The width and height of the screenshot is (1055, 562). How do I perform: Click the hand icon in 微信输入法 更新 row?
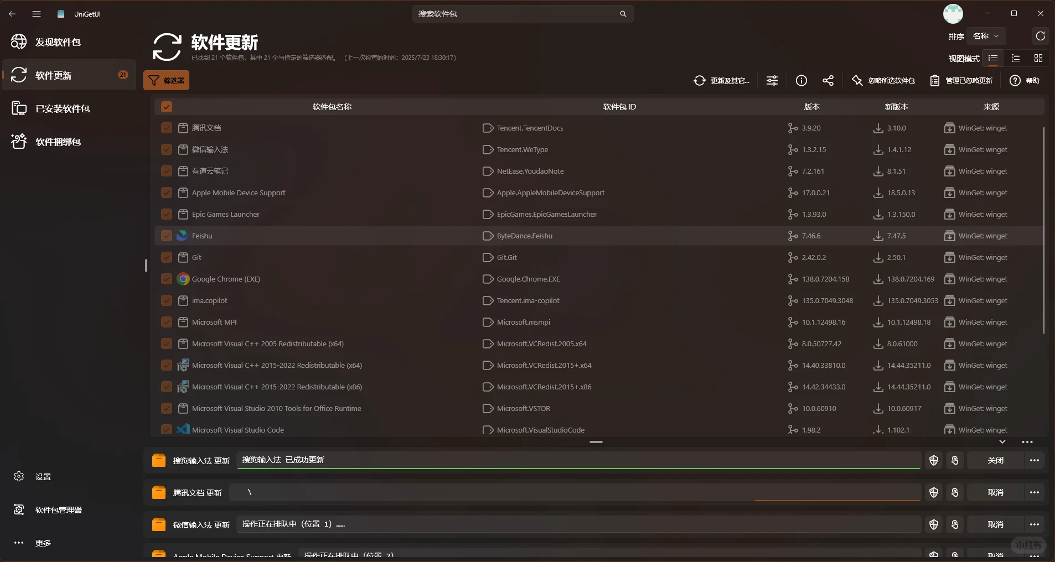(x=955, y=524)
